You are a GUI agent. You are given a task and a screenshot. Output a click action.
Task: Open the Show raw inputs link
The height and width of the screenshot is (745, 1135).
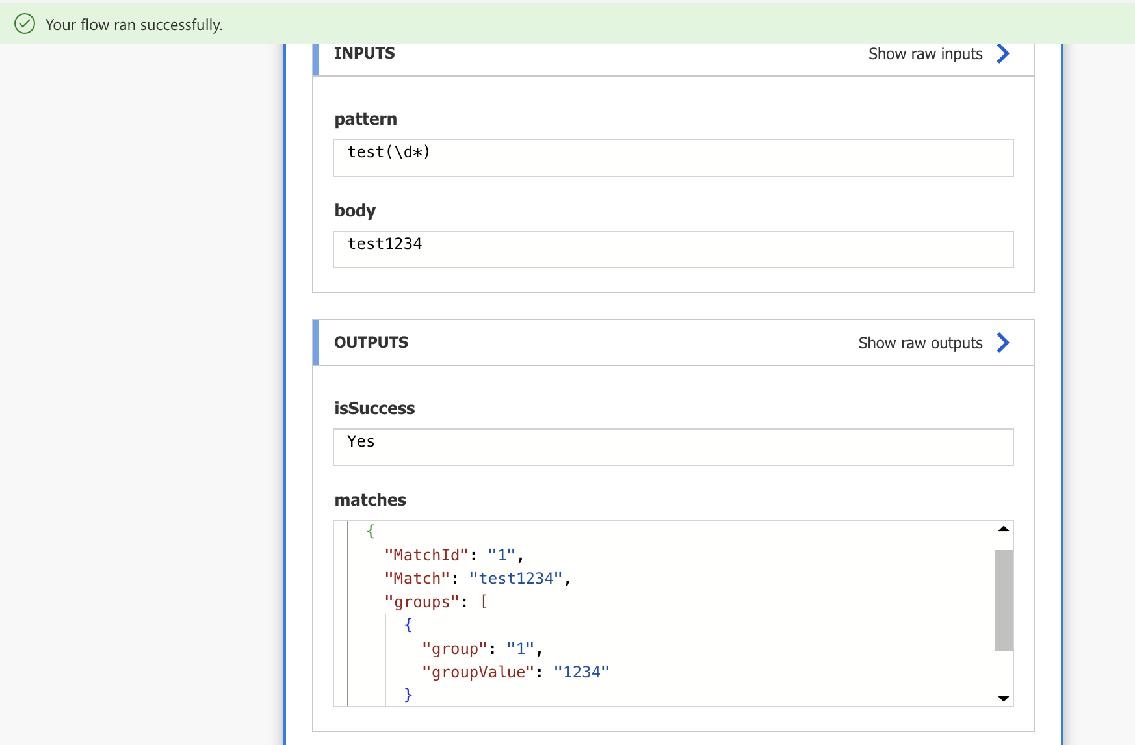coord(925,54)
